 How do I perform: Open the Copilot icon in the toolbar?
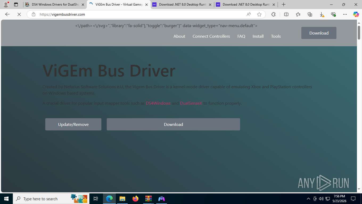[x=356, y=14]
